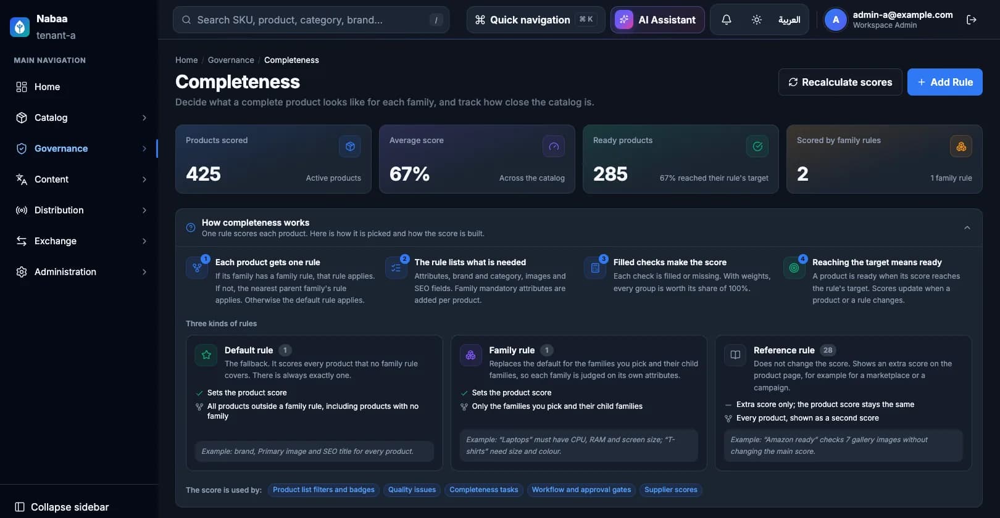Click the notifications bell icon
Screen dimensions: 1000x518
[x=727, y=20]
